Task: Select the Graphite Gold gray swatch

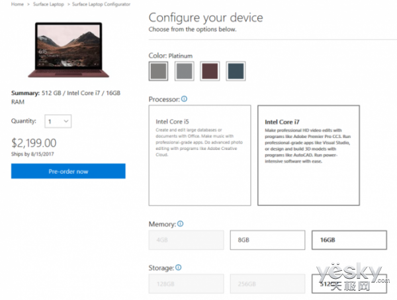Action: (x=185, y=71)
